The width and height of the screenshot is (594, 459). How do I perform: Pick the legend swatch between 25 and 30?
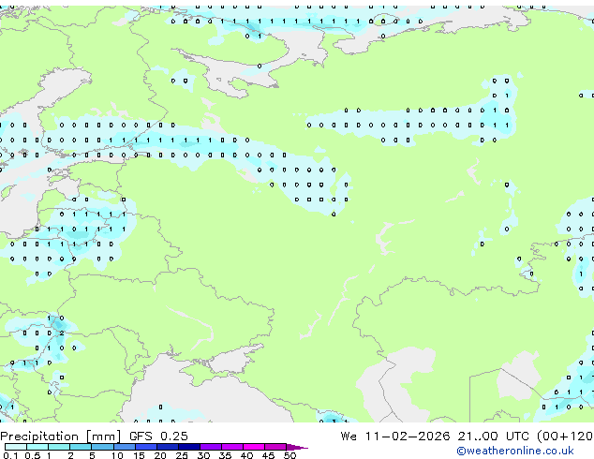(x=189, y=447)
